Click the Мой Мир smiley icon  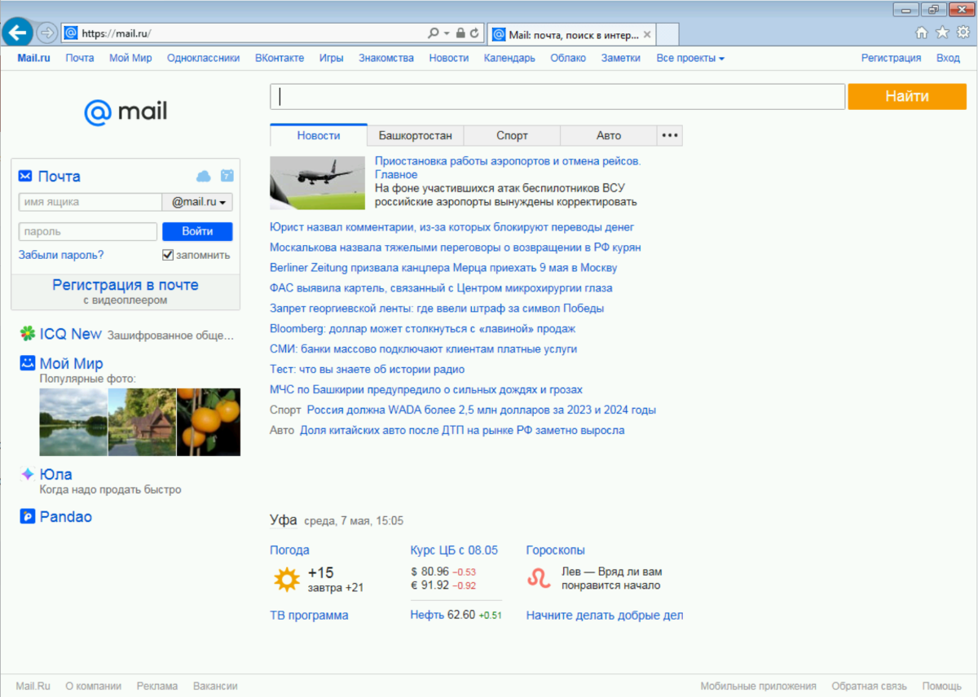pos(28,363)
